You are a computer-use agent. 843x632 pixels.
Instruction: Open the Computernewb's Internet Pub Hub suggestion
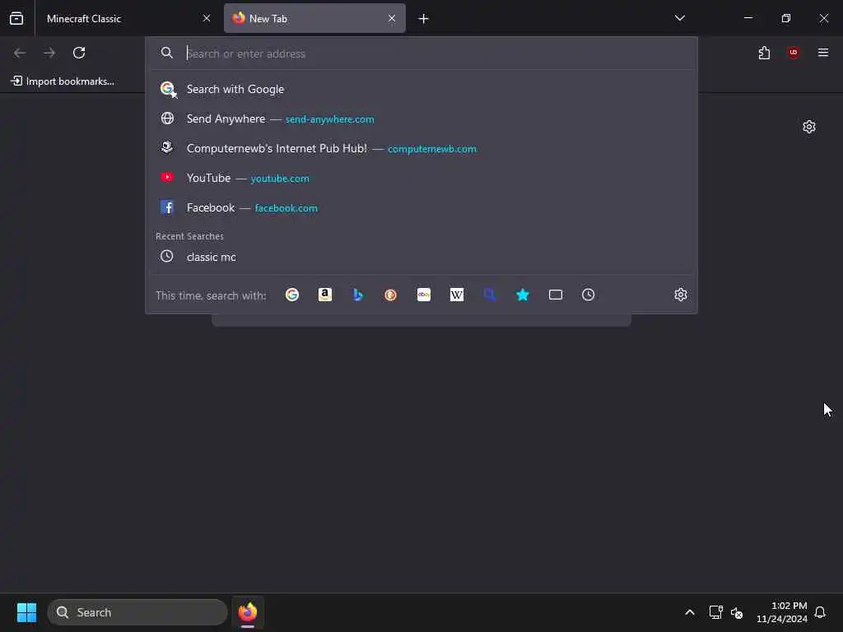point(421,148)
